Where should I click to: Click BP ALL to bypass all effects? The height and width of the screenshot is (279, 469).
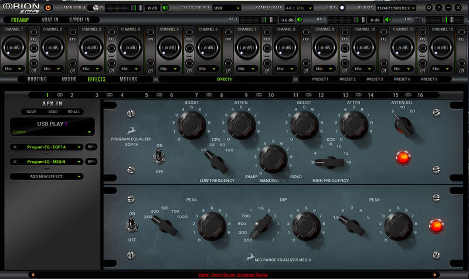point(74,112)
